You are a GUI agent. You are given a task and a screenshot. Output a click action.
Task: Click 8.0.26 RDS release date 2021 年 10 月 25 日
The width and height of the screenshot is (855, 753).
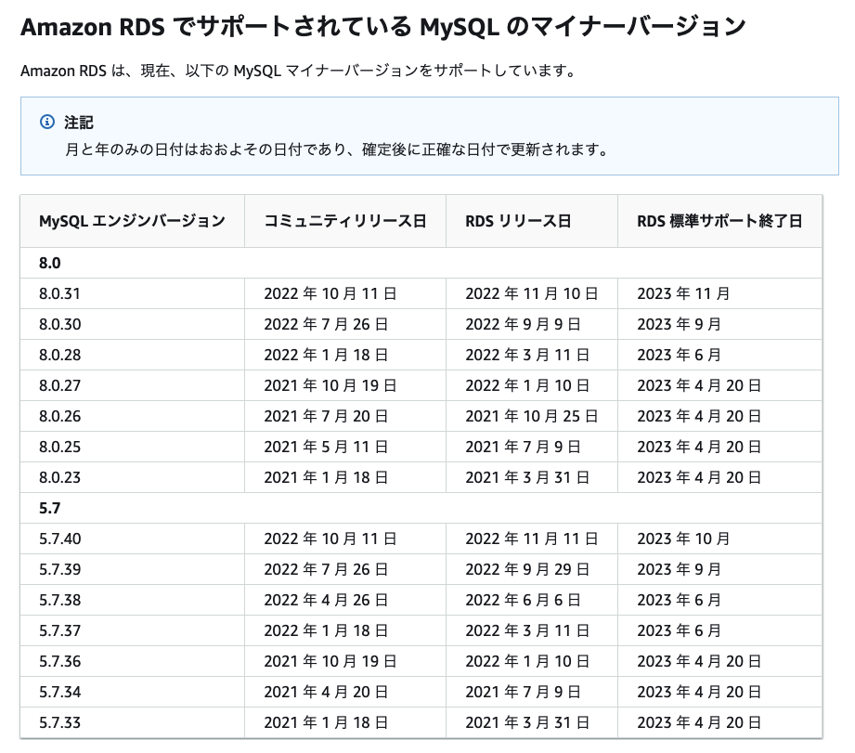tap(532, 416)
